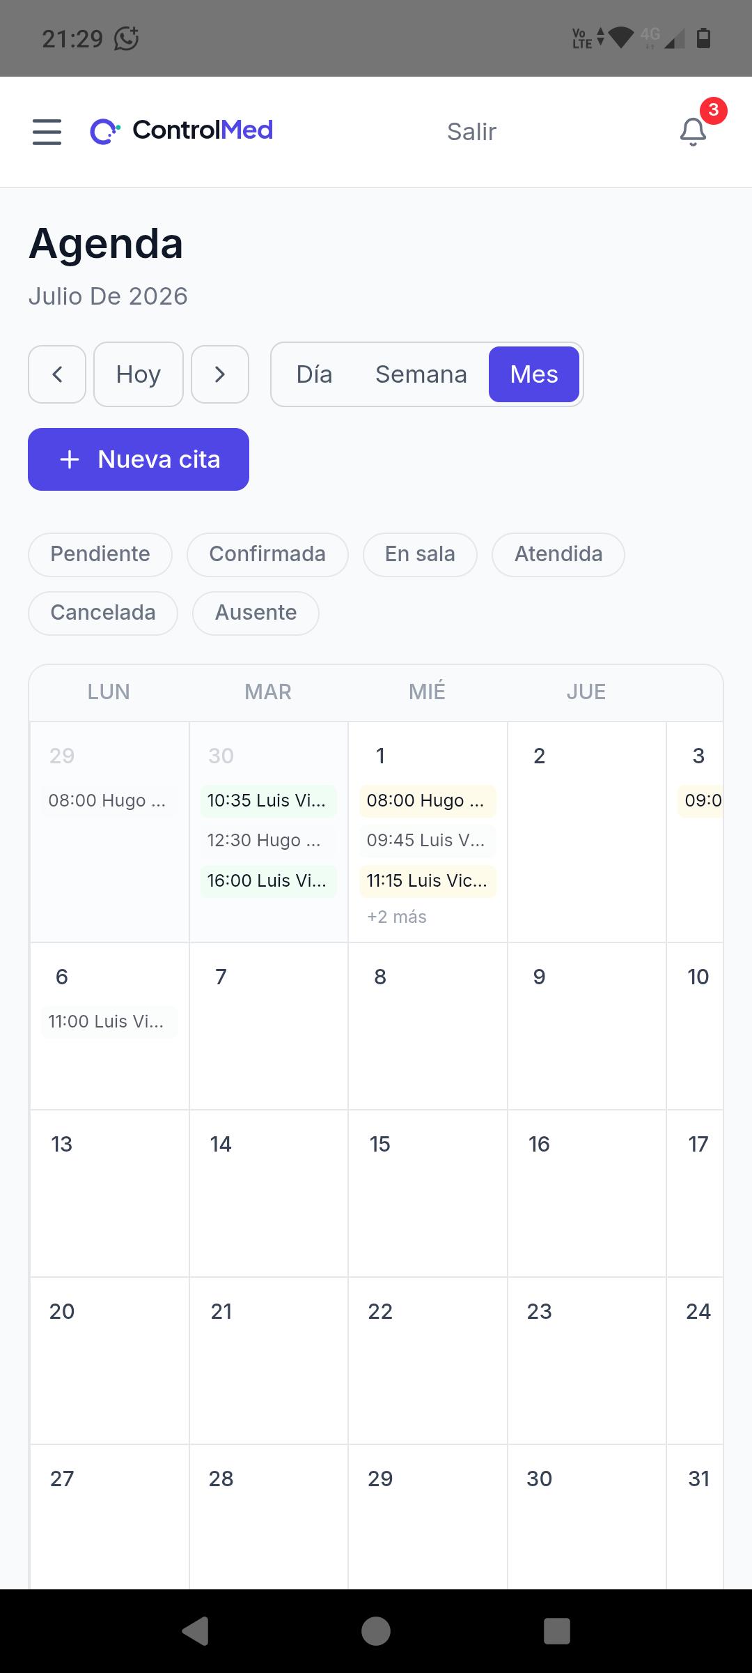This screenshot has height=1673, width=752.
Task: Tap Android recent apps square button
Action: coord(557,1631)
